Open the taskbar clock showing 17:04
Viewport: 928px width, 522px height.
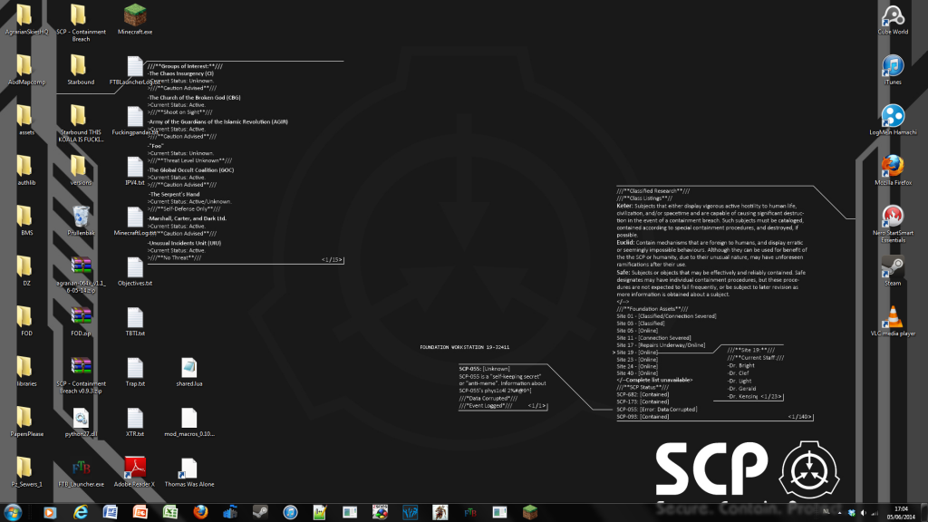click(901, 513)
